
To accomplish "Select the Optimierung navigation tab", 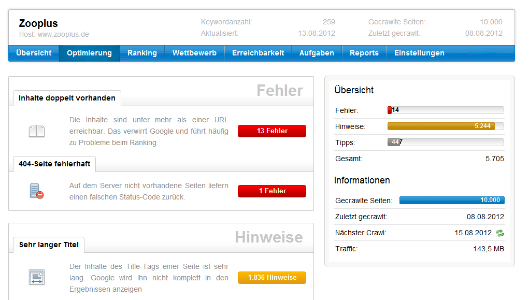I will (89, 53).
